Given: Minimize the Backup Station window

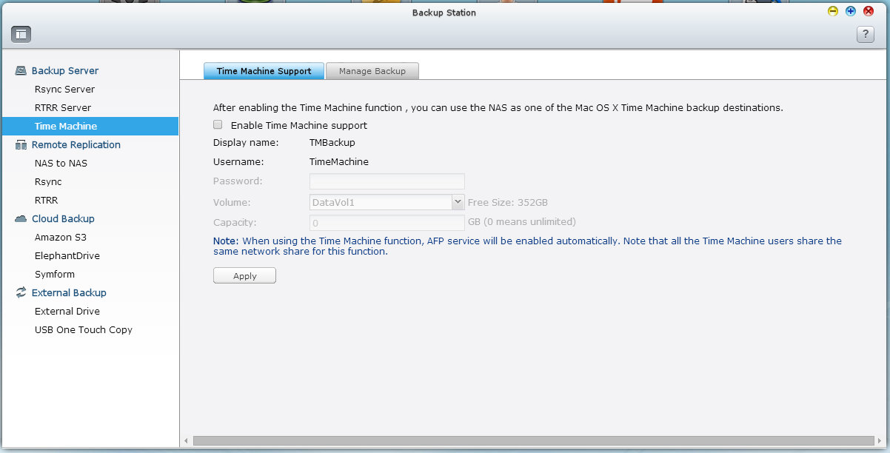Looking at the screenshot, I should point(833,11).
